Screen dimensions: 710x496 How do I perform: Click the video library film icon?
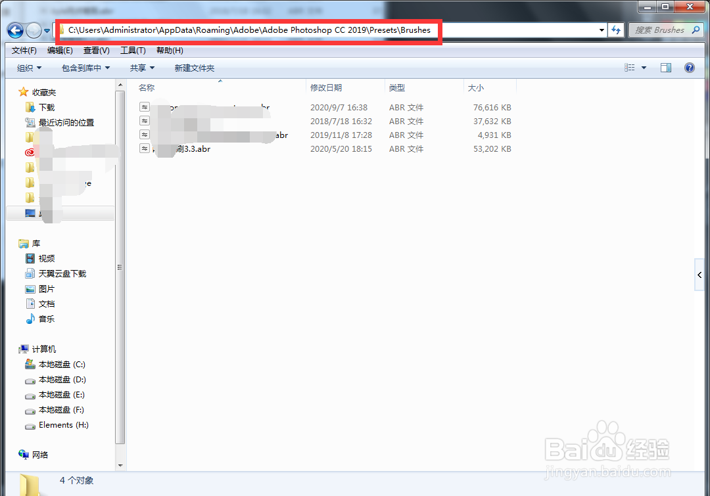point(30,258)
